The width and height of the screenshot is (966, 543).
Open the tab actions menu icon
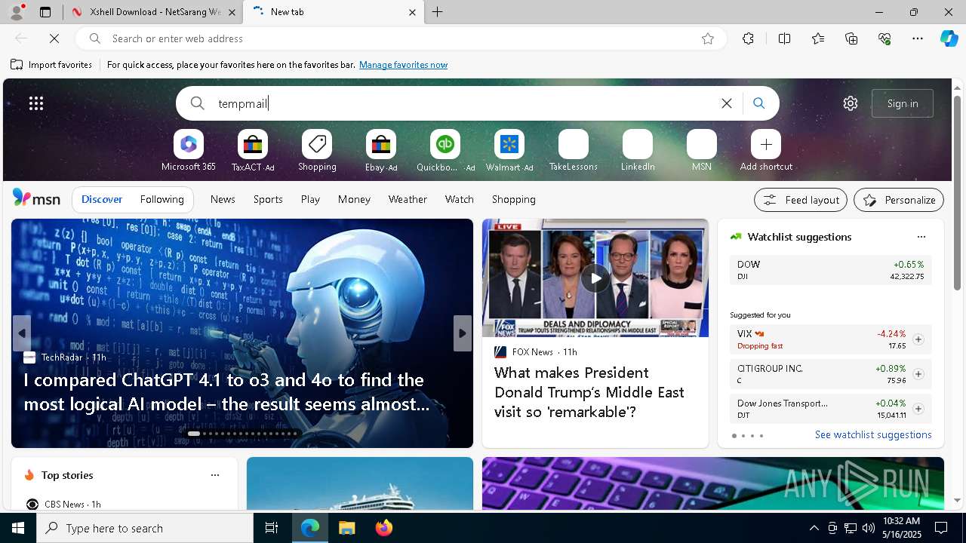point(45,12)
